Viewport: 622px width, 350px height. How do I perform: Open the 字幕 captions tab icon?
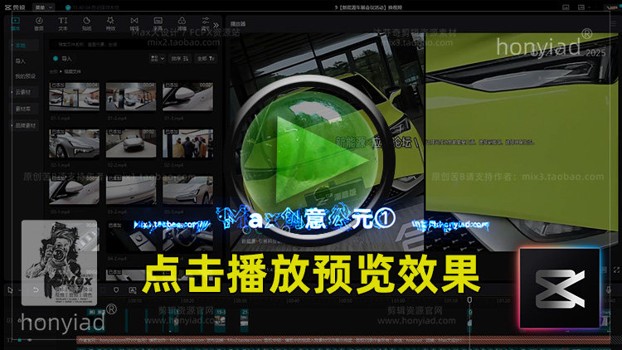(158, 21)
